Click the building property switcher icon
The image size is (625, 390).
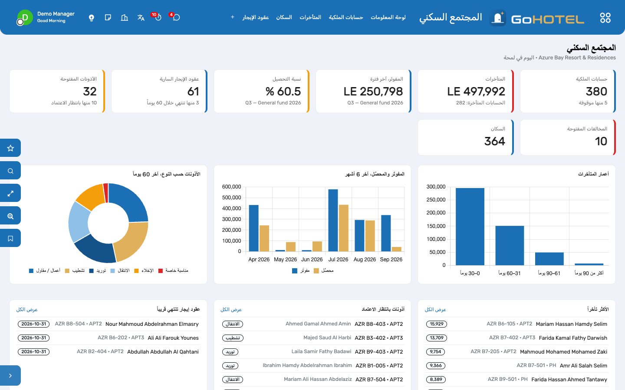125,18
